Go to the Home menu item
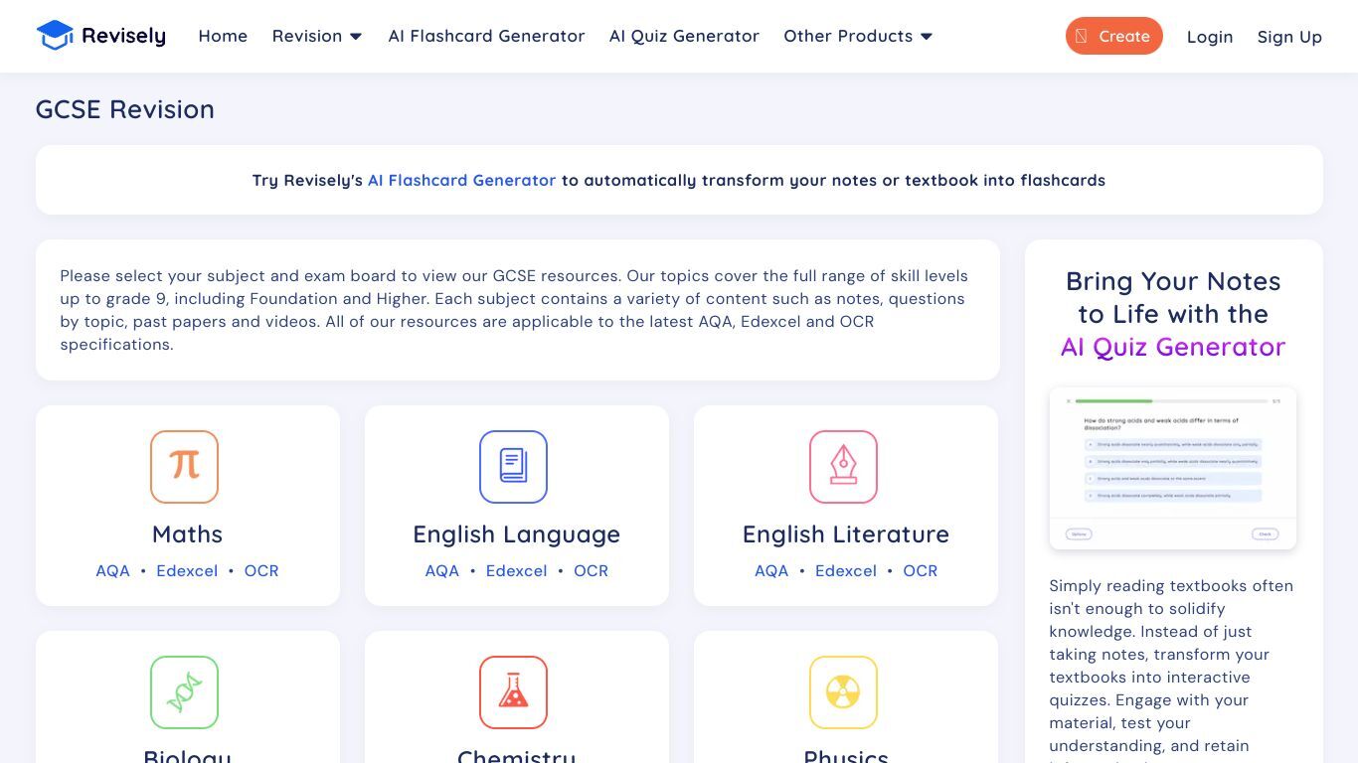This screenshot has height=763, width=1358. [223, 36]
